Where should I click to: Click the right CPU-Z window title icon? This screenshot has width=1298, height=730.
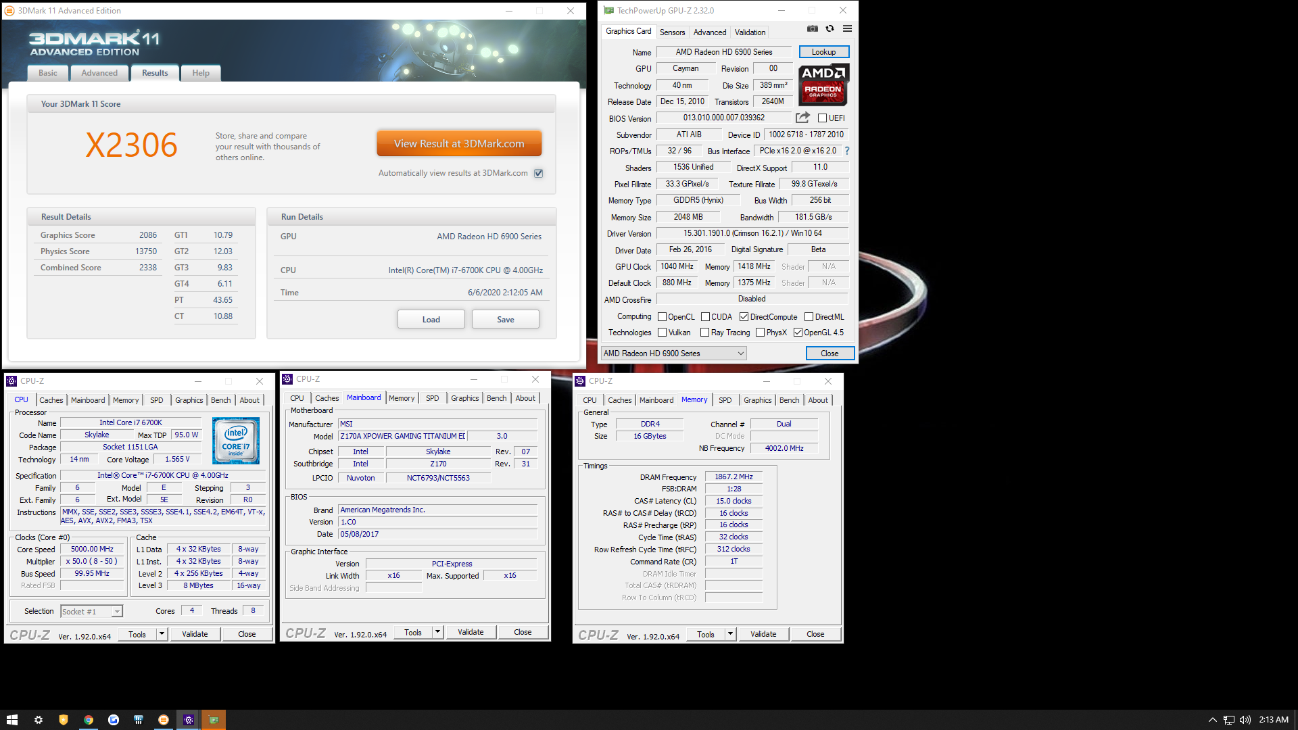tap(580, 381)
